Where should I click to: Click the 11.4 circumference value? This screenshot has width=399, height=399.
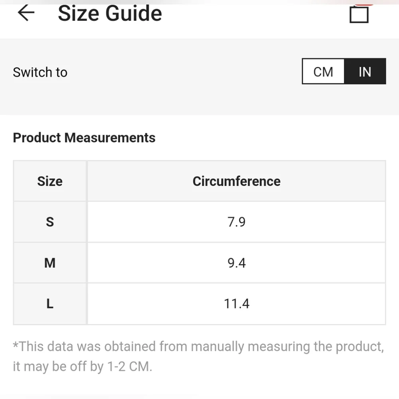236,304
